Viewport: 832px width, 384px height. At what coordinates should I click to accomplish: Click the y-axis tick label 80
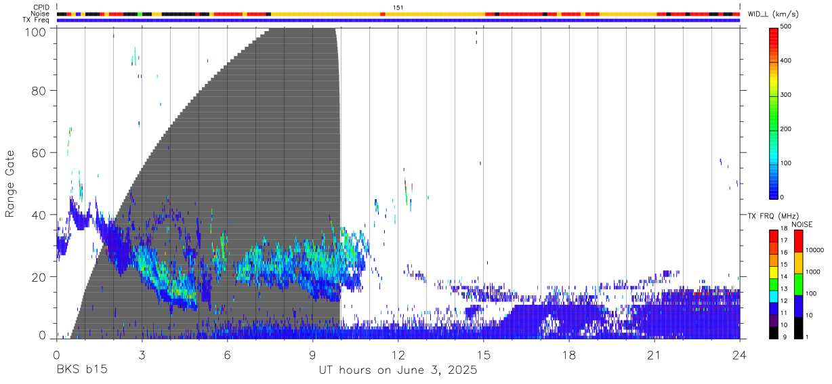39,91
